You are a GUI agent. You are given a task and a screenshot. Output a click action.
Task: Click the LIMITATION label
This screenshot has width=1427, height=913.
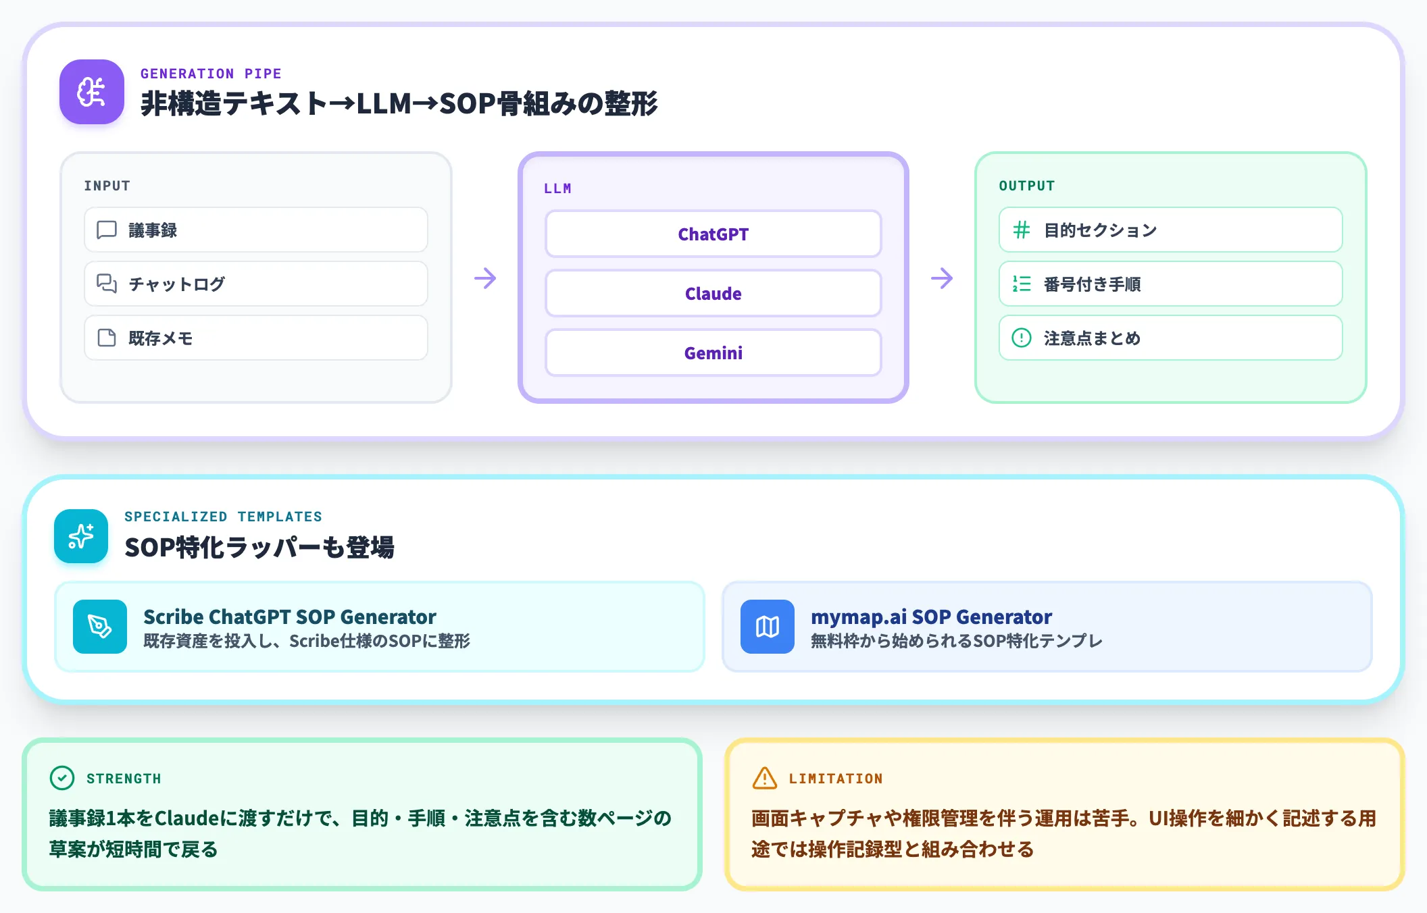(x=836, y=779)
